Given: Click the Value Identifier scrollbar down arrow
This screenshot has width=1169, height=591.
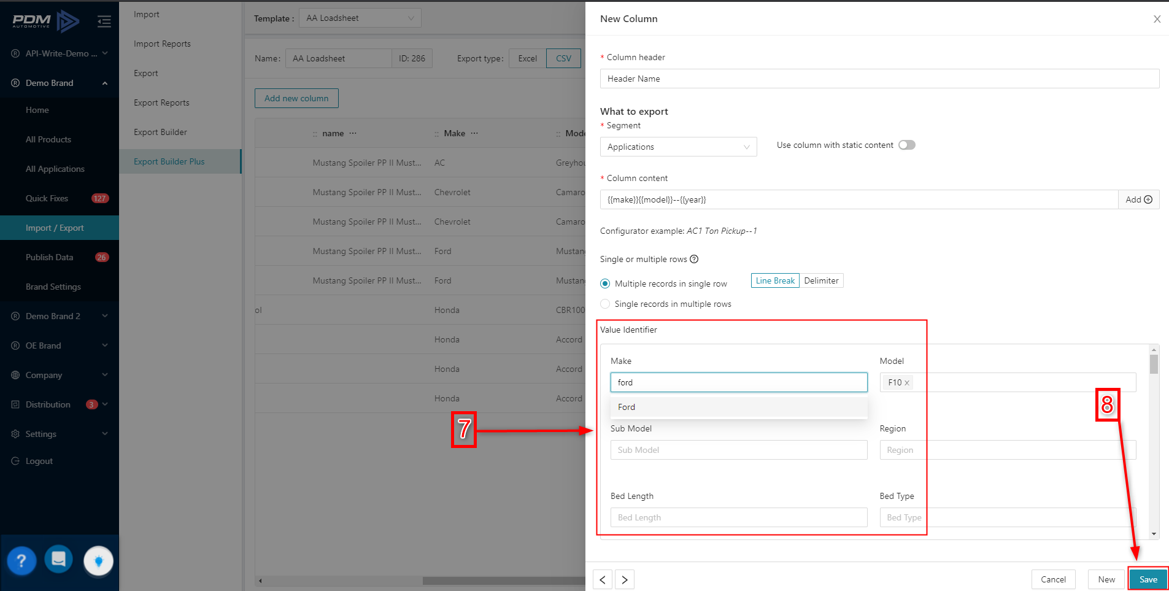Looking at the screenshot, I should [1154, 534].
